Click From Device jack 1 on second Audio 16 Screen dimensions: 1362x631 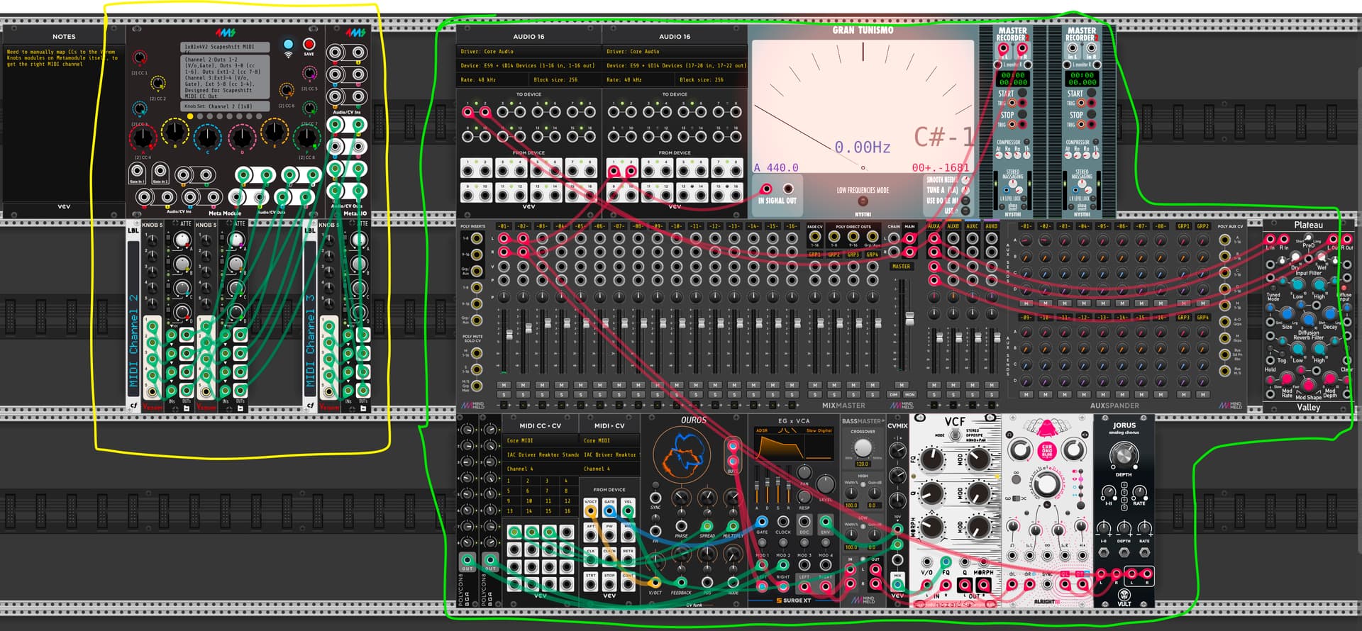(614, 171)
